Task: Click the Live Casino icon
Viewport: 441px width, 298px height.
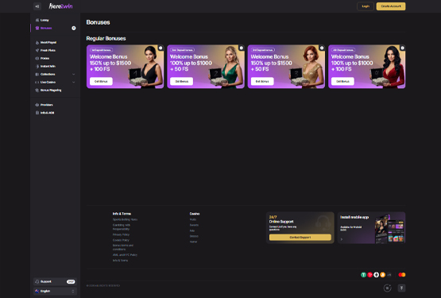Action: tap(37, 82)
